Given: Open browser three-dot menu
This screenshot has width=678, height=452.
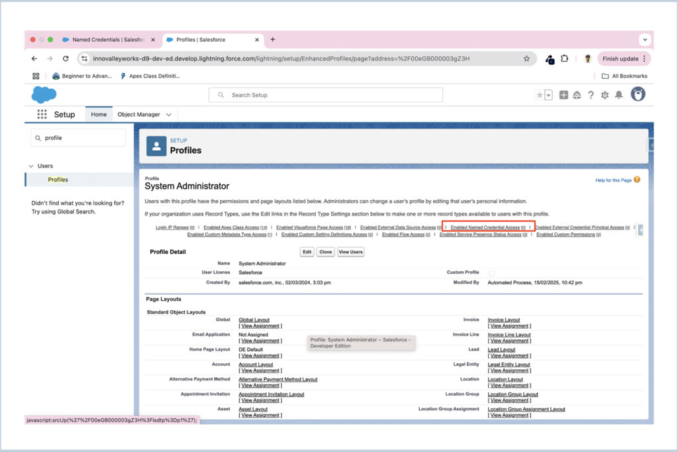Looking at the screenshot, I should click(644, 58).
